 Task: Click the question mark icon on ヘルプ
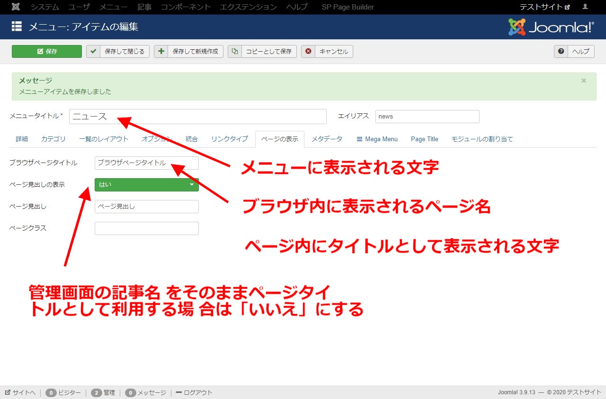561,51
